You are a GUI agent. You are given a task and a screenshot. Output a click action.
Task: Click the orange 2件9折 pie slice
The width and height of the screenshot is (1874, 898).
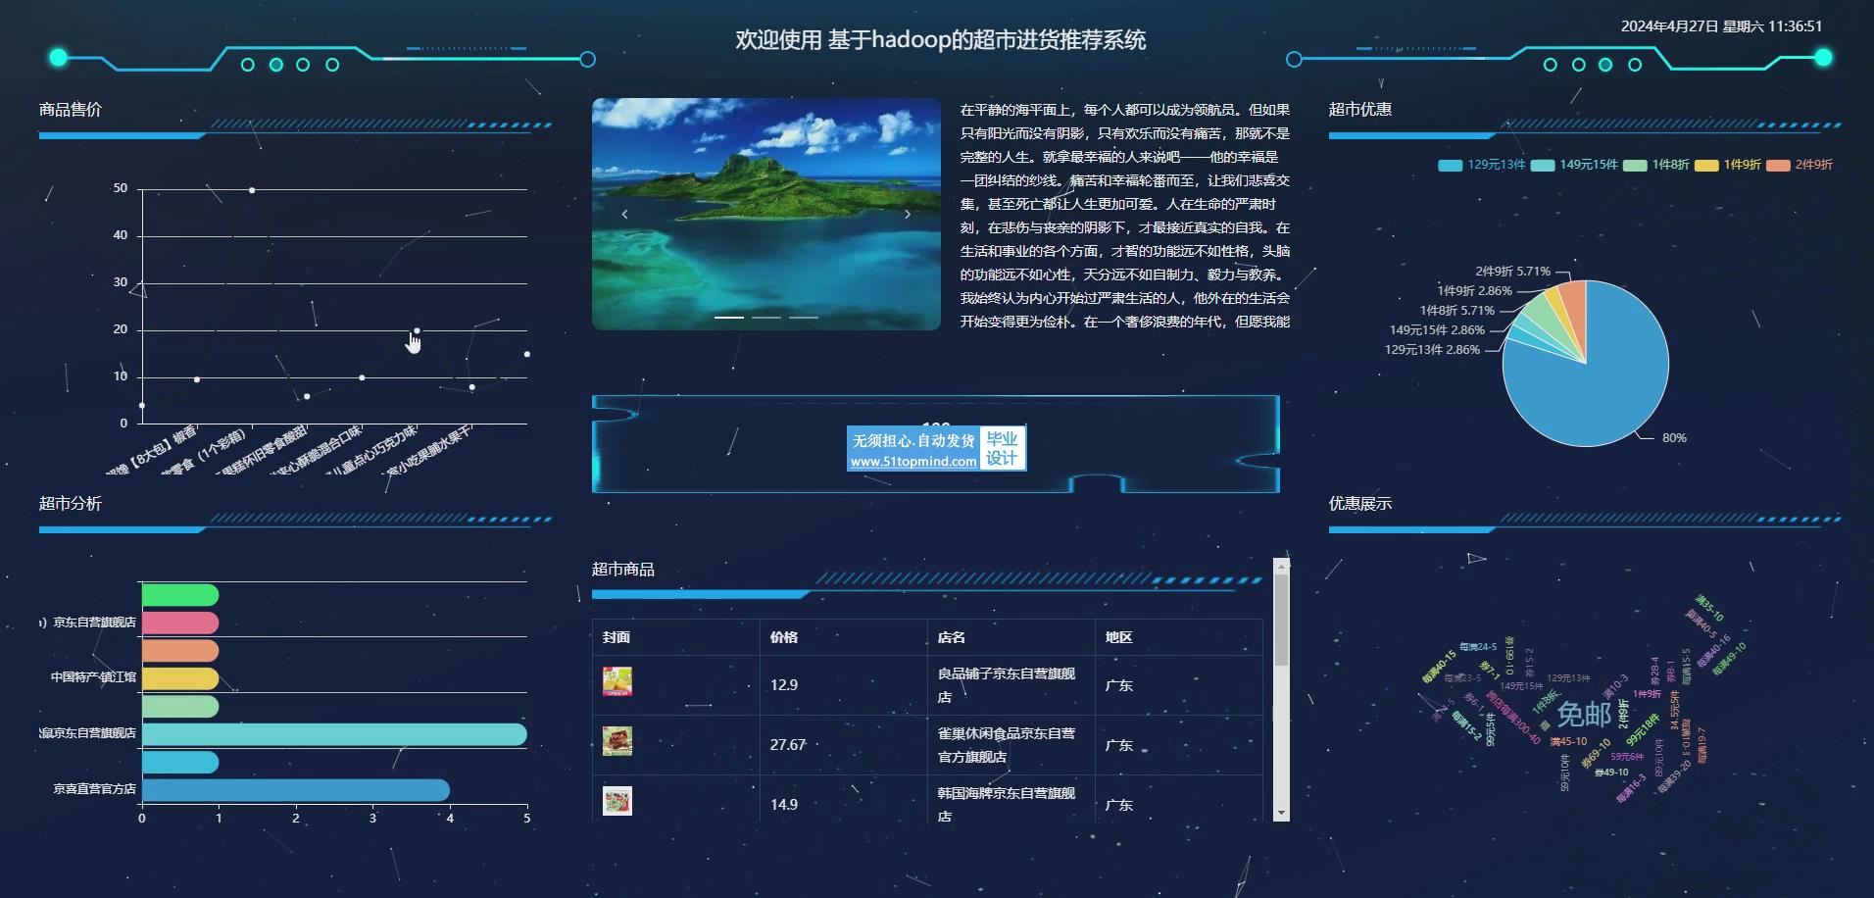point(1574,306)
